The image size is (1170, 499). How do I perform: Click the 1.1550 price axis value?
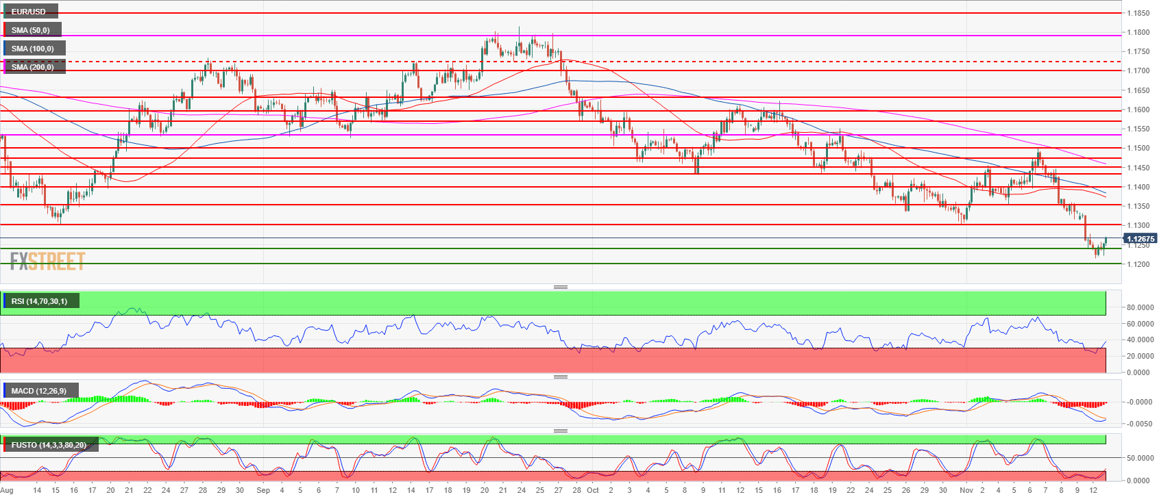click(x=1138, y=129)
